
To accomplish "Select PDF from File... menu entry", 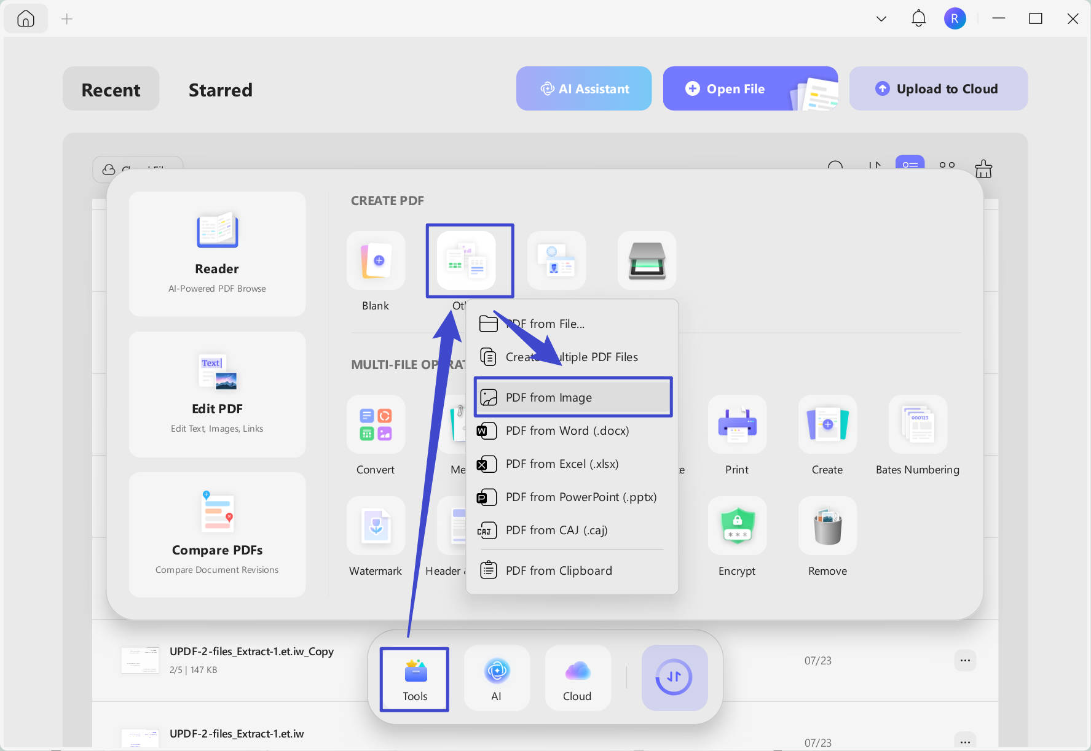I will [x=572, y=324].
